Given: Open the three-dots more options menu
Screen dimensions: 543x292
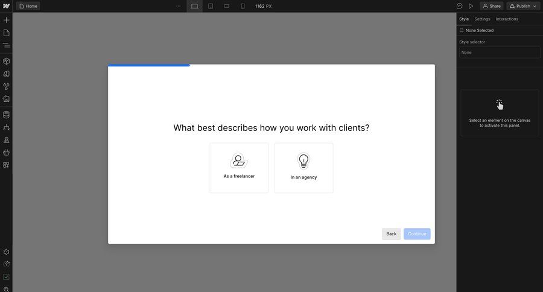Looking at the screenshot, I should point(179,6).
